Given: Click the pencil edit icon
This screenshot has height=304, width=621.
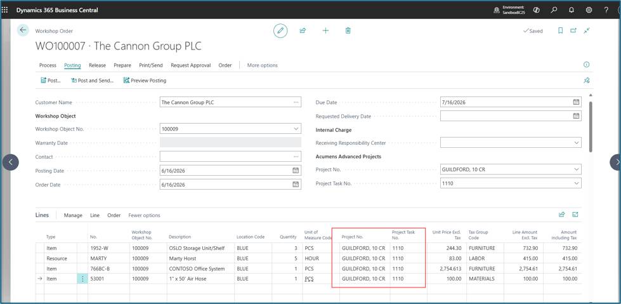Looking at the screenshot, I should point(280,30).
